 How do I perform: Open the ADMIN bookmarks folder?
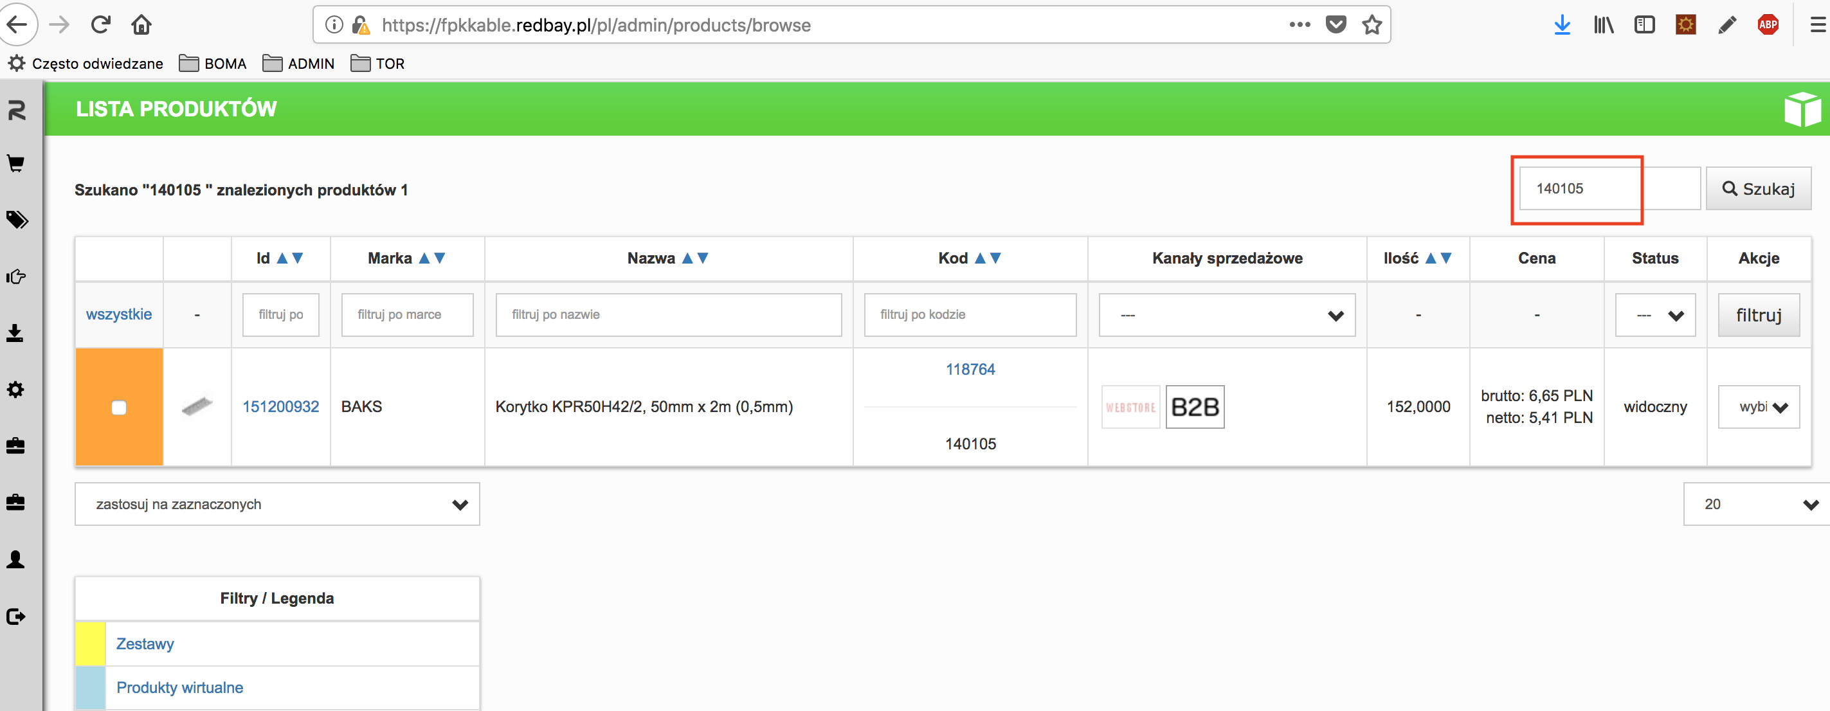pyautogui.click(x=298, y=64)
